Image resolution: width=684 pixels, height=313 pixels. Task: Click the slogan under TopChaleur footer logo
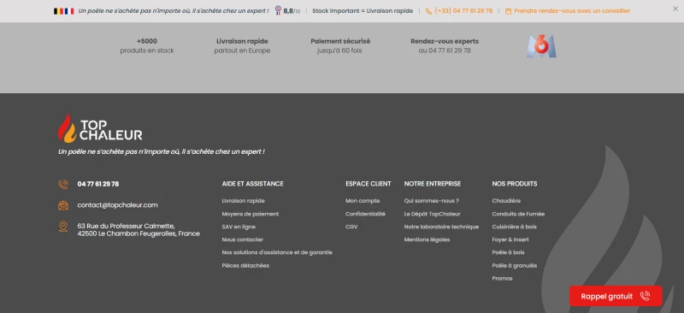162,152
